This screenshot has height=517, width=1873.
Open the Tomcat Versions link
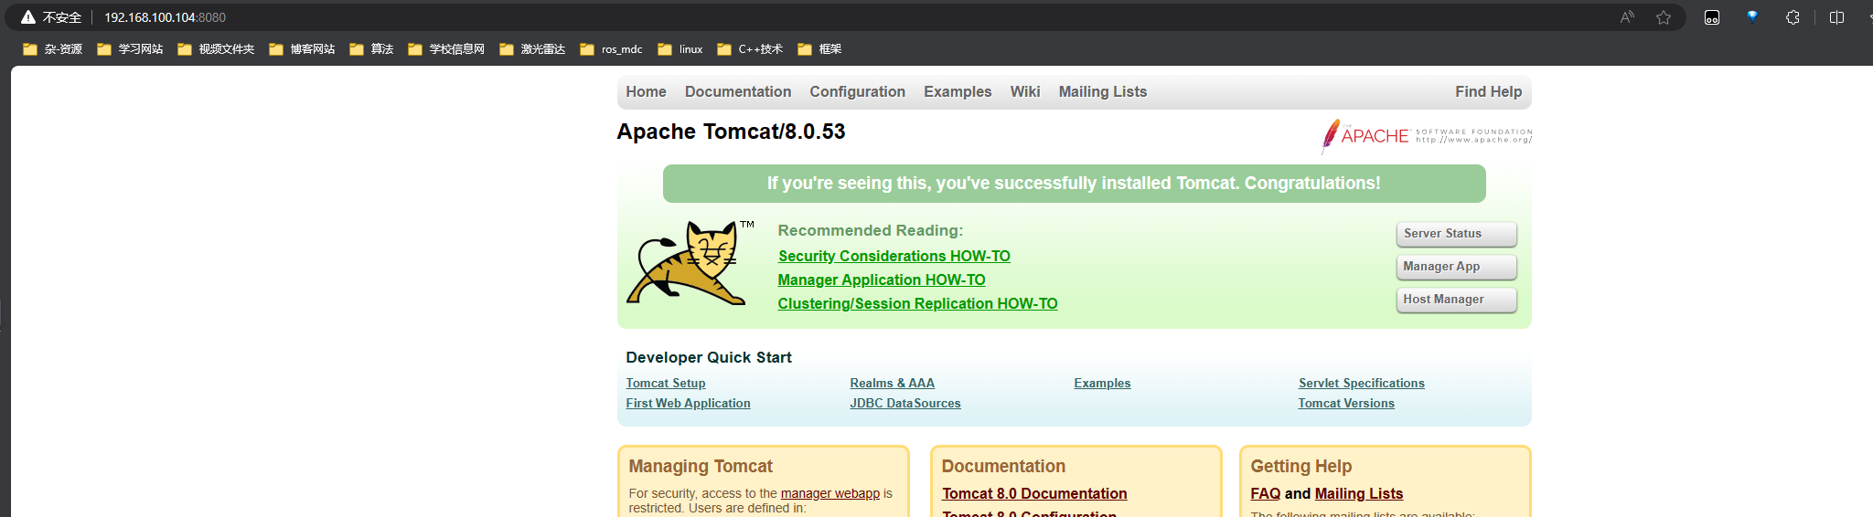tap(1346, 403)
